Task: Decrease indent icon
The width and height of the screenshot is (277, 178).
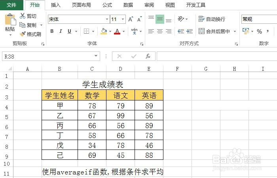Action: 181,31
